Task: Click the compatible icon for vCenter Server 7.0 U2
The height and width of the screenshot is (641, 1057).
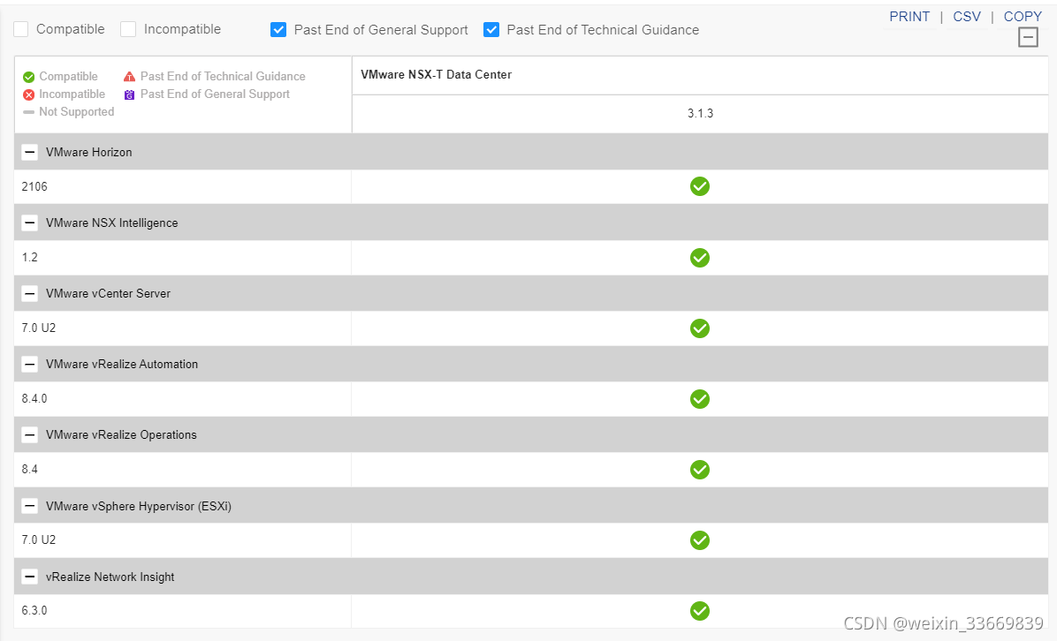Action: coord(700,328)
